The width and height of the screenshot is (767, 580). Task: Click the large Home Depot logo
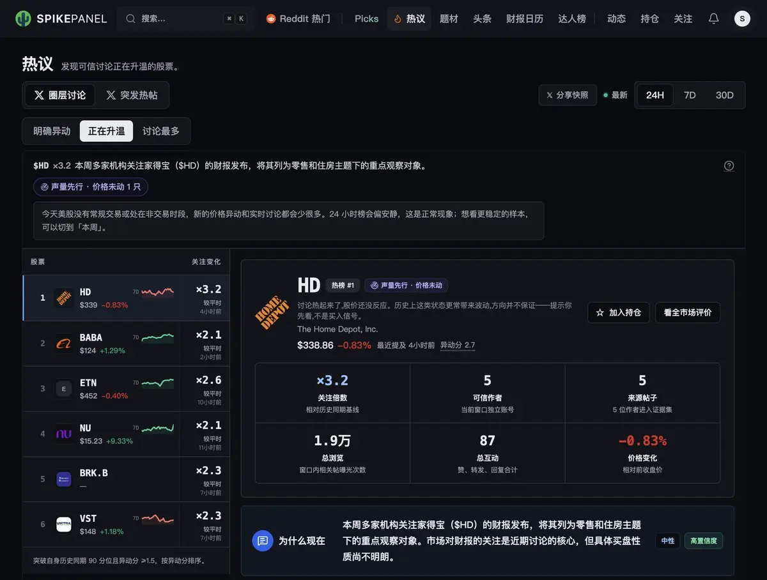272,313
